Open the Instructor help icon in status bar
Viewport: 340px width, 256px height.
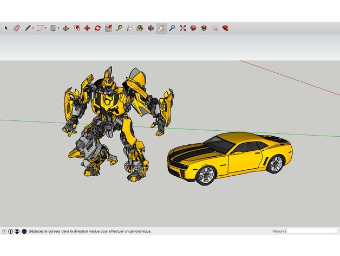[24, 231]
